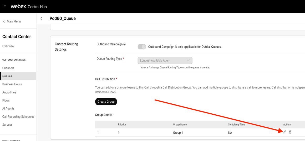The width and height of the screenshot is (305, 141).
Task: Grab the drag handle for Group 1
Action: 99,132
